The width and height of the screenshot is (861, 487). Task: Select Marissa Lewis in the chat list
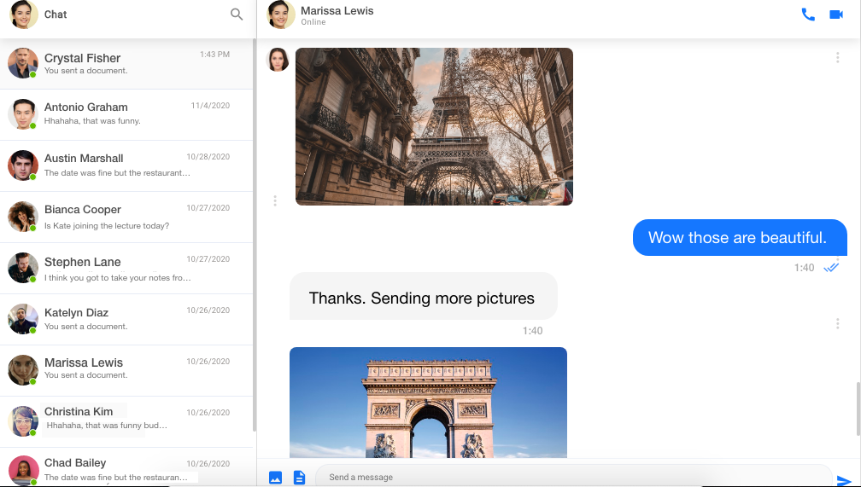click(x=126, y=370)
